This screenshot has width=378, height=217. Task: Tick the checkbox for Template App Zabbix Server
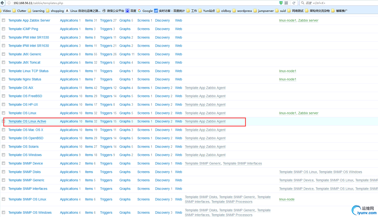[x=4, y=20]
